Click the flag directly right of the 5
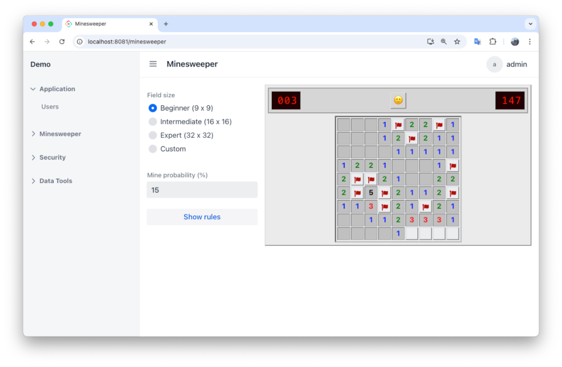This screenshot has width=562, height=367. pos(385,193)
